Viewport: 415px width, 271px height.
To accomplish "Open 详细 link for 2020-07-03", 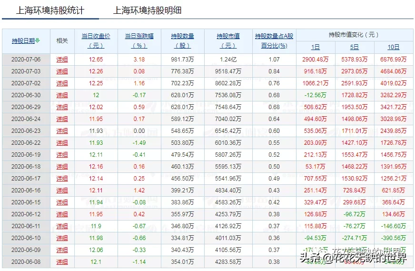I will click(x=62, y=71).
